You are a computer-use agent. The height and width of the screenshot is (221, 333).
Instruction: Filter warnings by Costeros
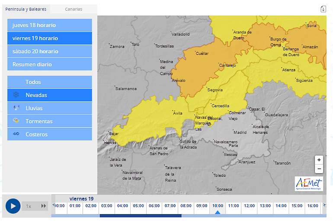(x=50, y=134)
